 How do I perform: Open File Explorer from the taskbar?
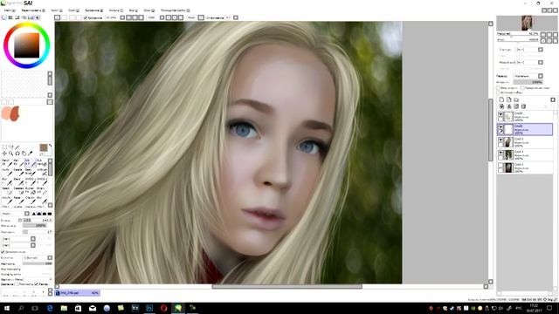click(x=64, y=308)
